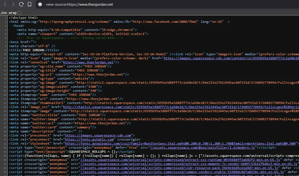This screenshot has width=299, height=176.
Task: Click the og:site_name meta tag line
Action: pos(60,66)
